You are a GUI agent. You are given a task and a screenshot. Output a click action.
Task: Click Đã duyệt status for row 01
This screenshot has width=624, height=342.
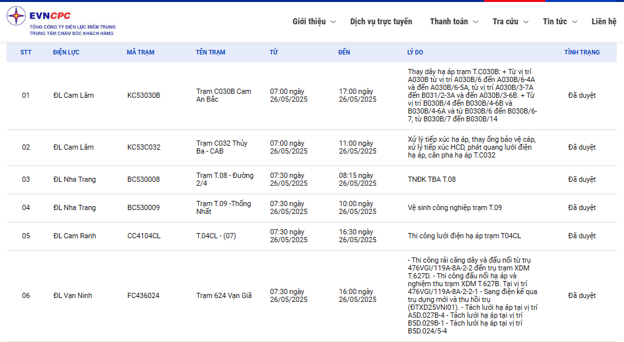(582, 95)
